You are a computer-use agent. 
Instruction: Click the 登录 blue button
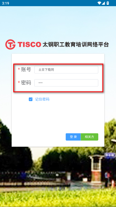[x=73, y=137]
